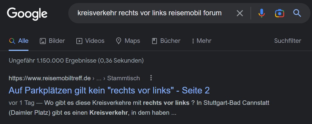Select the Alle results tab
This screenshot has height=124, width=312.
[x=19, y=41]
